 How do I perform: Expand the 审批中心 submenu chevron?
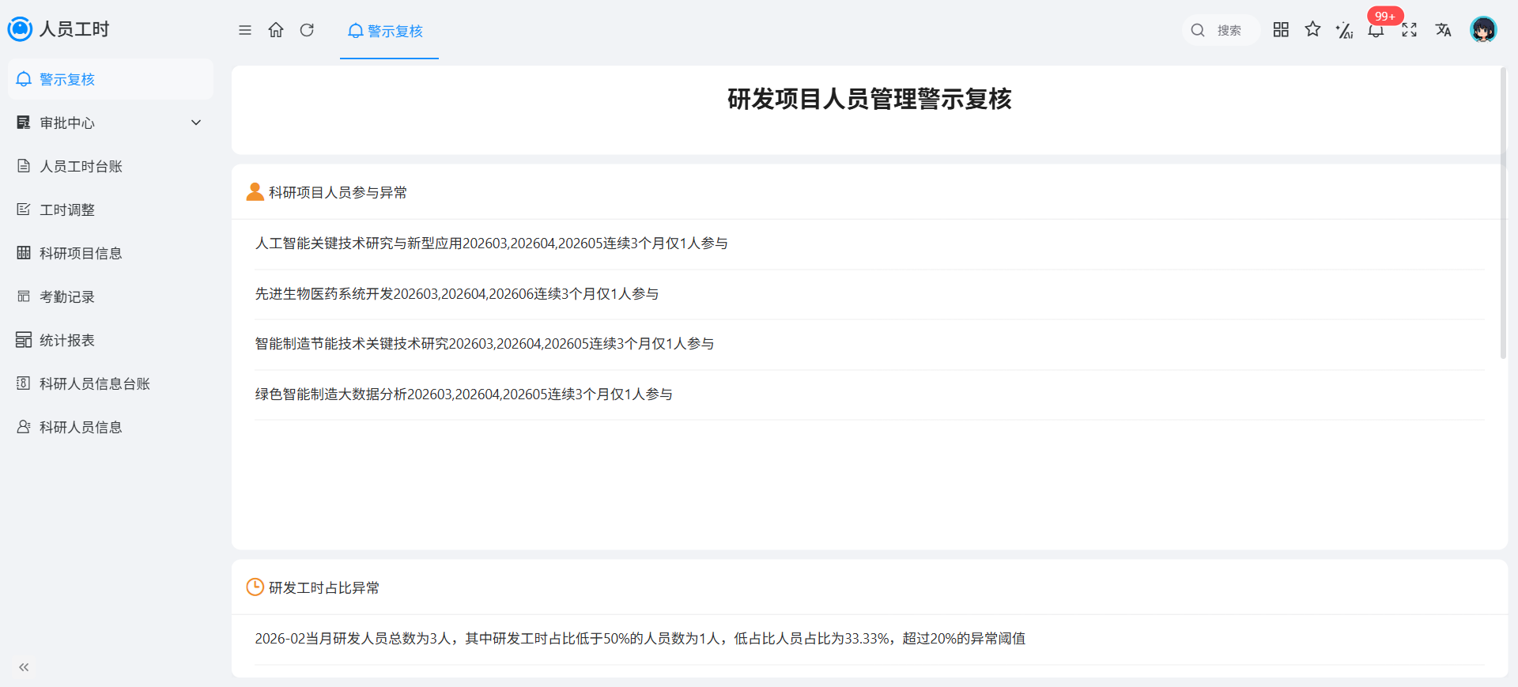[x=196, y=123]
